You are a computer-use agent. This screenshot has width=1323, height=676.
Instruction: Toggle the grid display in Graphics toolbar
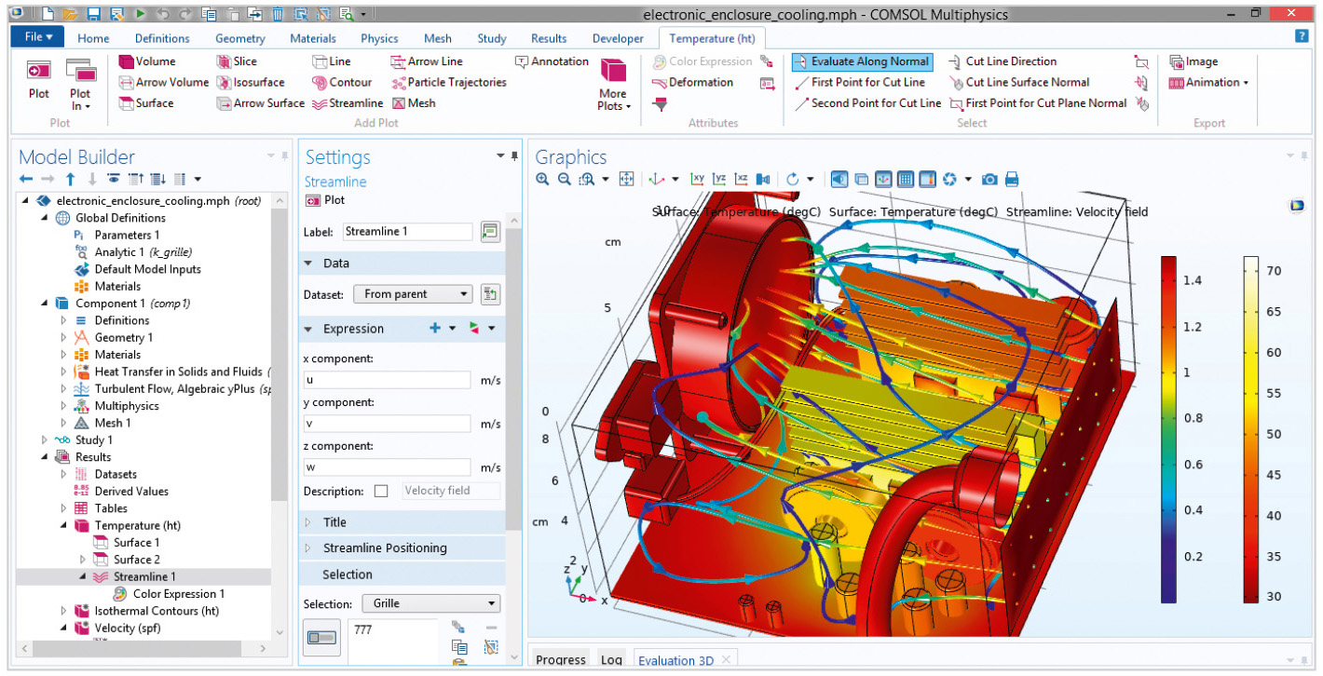906,179
